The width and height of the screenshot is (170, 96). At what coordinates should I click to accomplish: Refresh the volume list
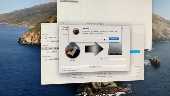coord(101,59)
